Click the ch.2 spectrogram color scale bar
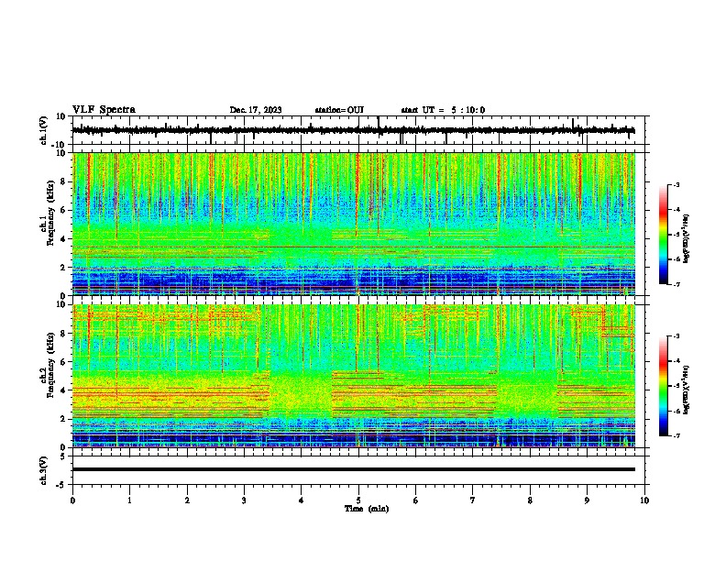Viewport: 726px width, 561px height. [663, 386]
